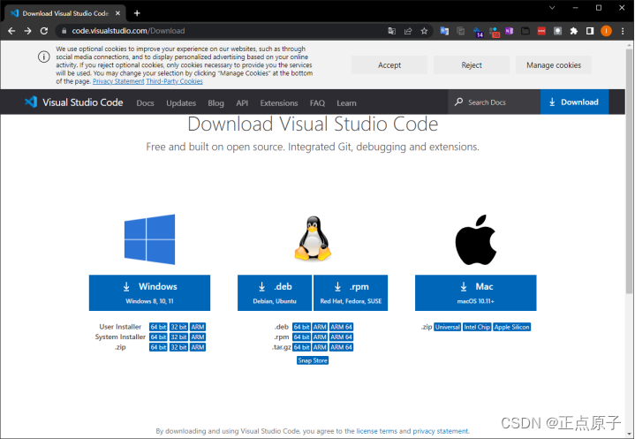Open the Third-Party Cookies link

coord(175,81)
